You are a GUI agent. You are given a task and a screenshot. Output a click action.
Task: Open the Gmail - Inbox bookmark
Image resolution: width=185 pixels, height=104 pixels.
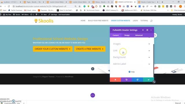pyautogui.click(x=30, y=10)
